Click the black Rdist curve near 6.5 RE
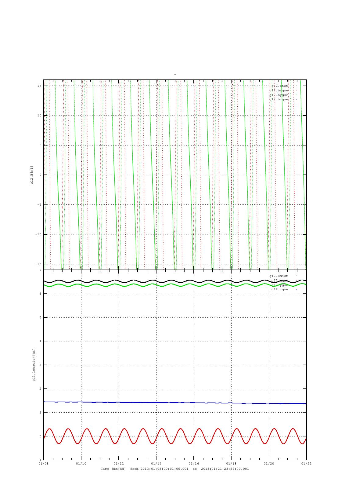 coord(175,281)
